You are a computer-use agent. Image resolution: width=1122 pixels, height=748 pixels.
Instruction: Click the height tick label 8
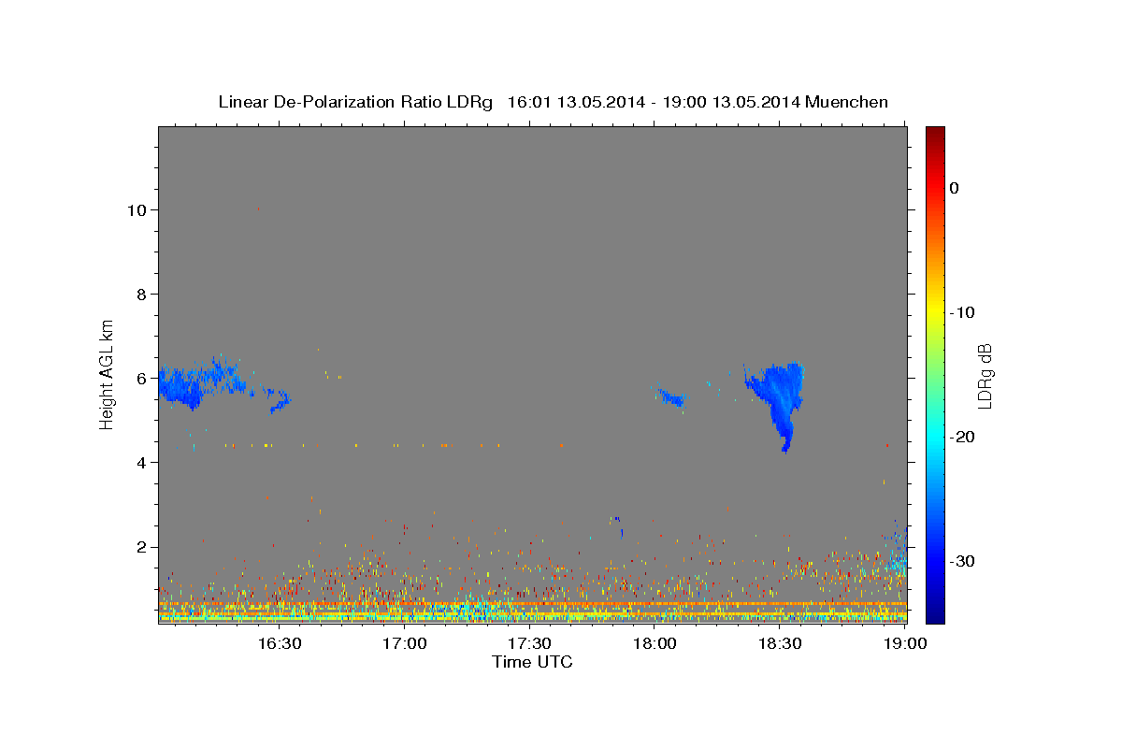pyautogui.click(x=140, y=295)
